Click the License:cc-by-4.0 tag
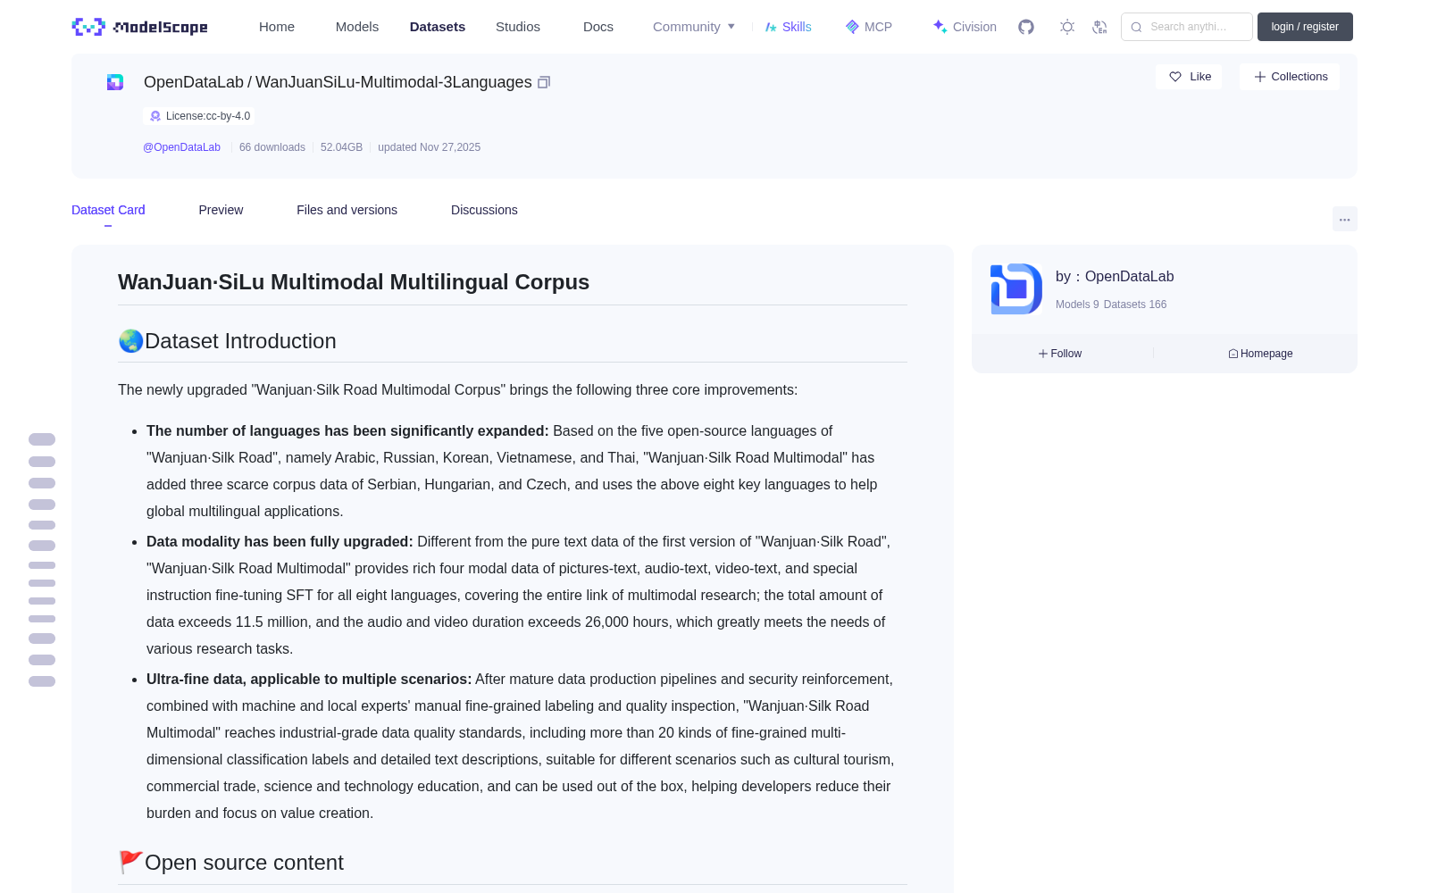 click(x=199, y=116)
